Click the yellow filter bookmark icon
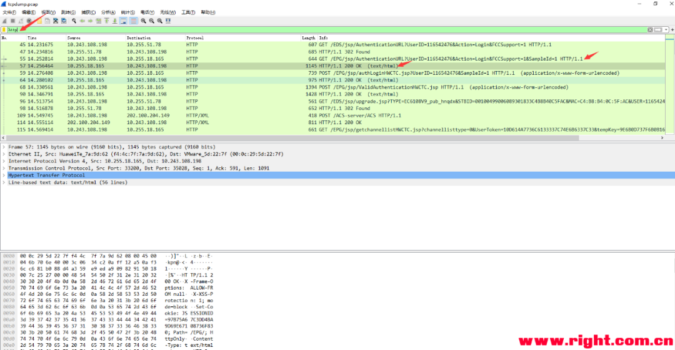 (4, 30)
